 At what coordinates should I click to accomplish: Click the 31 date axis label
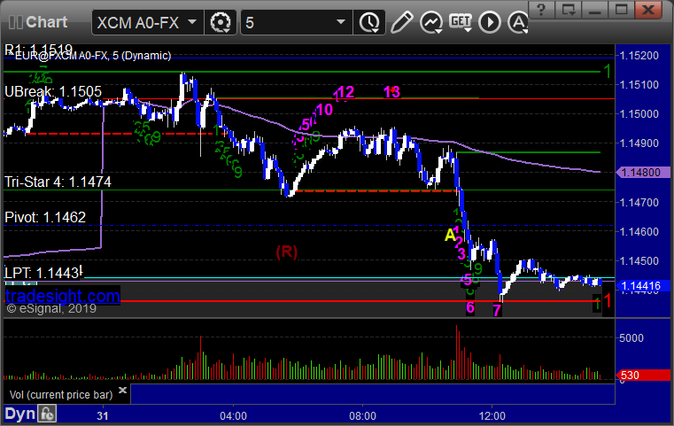pyautogui.click(x=103, y=416)
